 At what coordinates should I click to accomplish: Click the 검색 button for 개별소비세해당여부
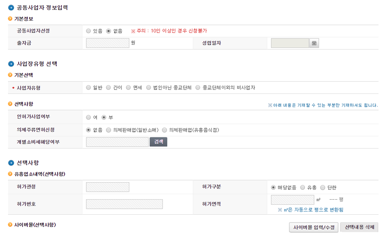click(x=159, y=142)
